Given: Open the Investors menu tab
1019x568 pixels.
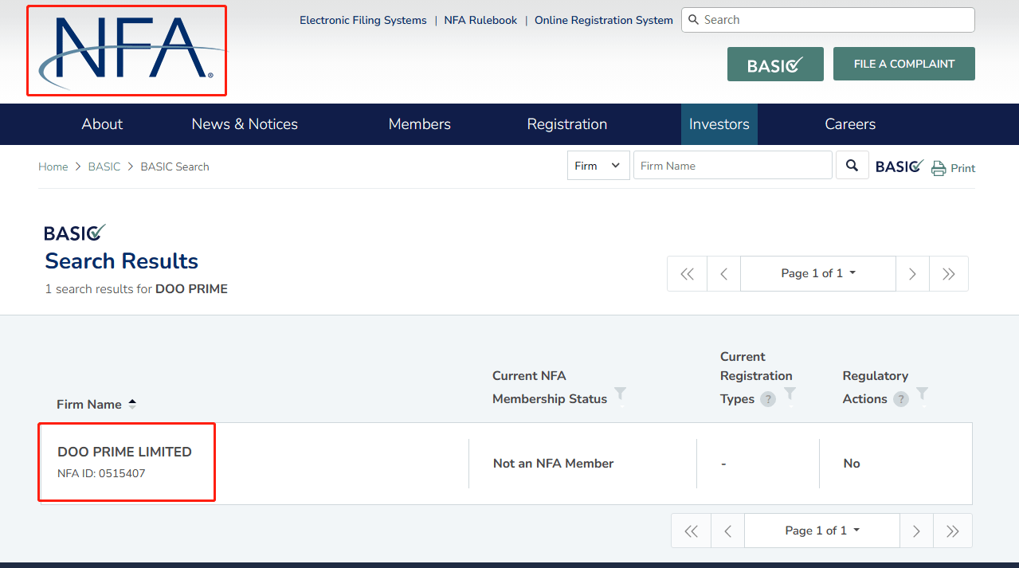Looking at the screenshot, I should [x=719, y=124].
